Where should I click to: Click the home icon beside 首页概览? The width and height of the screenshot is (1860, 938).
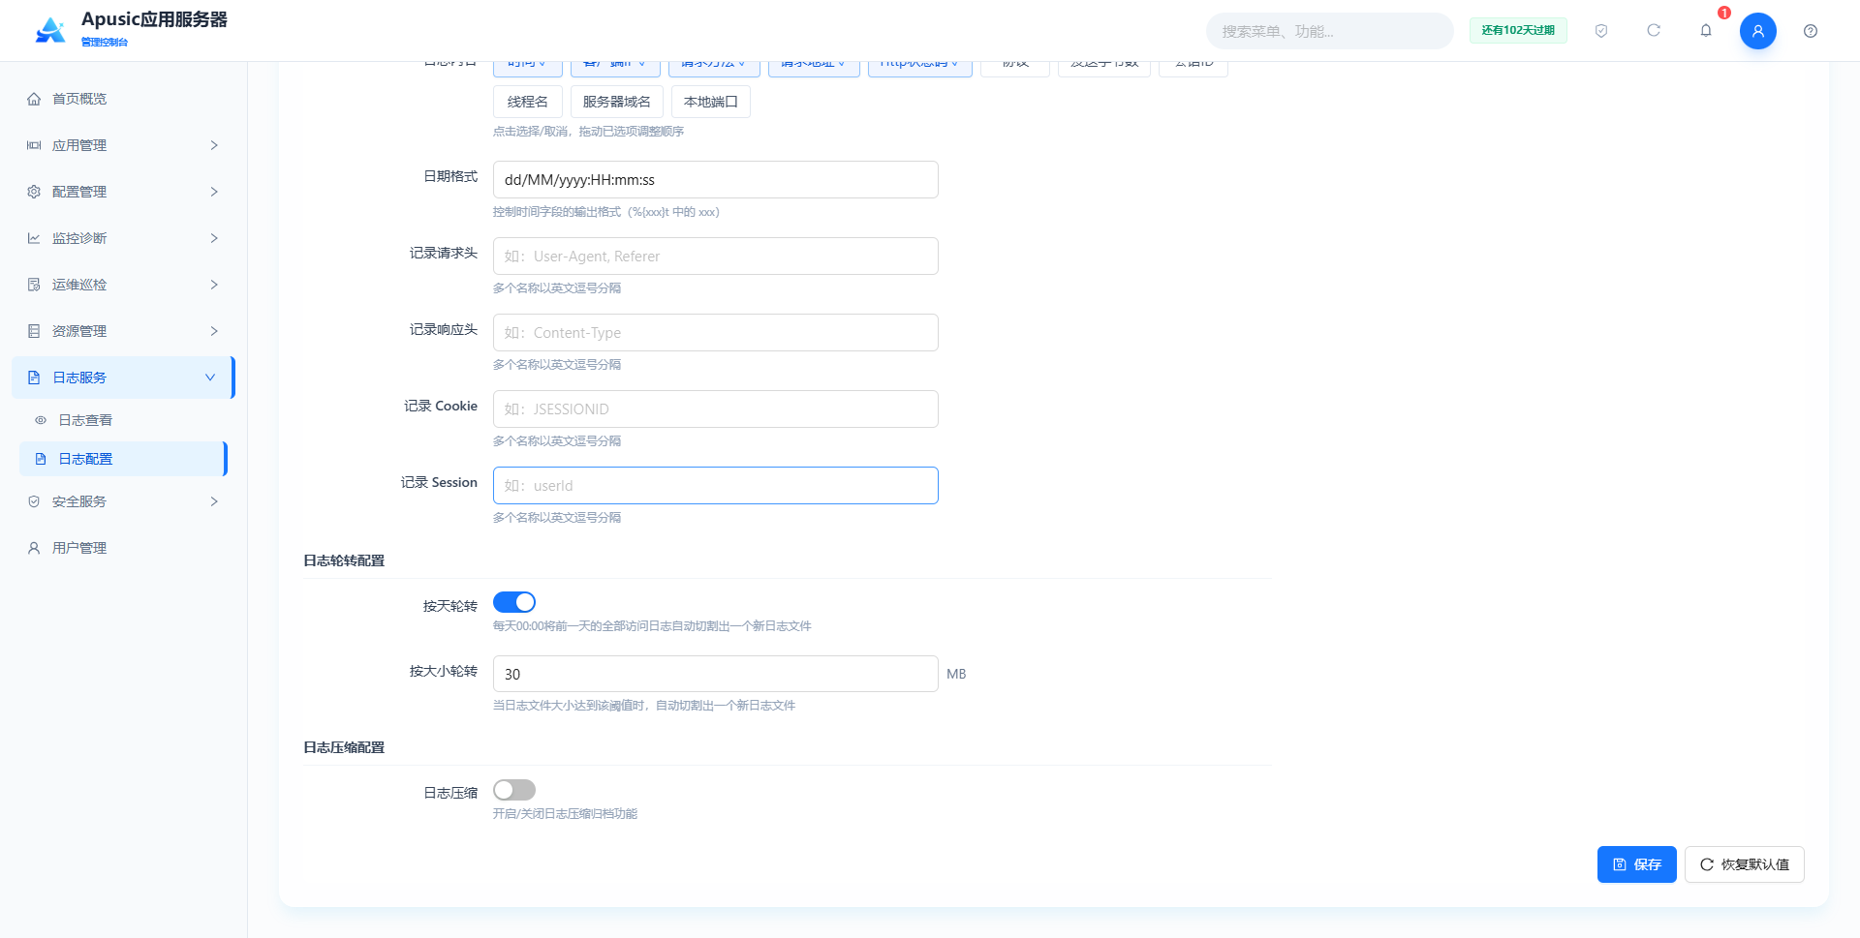[x=34, y=99]
